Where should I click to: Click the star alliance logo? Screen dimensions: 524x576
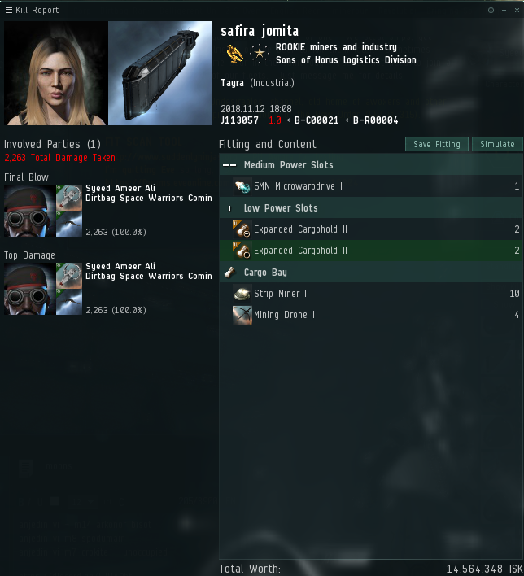[x=259, y=54]
